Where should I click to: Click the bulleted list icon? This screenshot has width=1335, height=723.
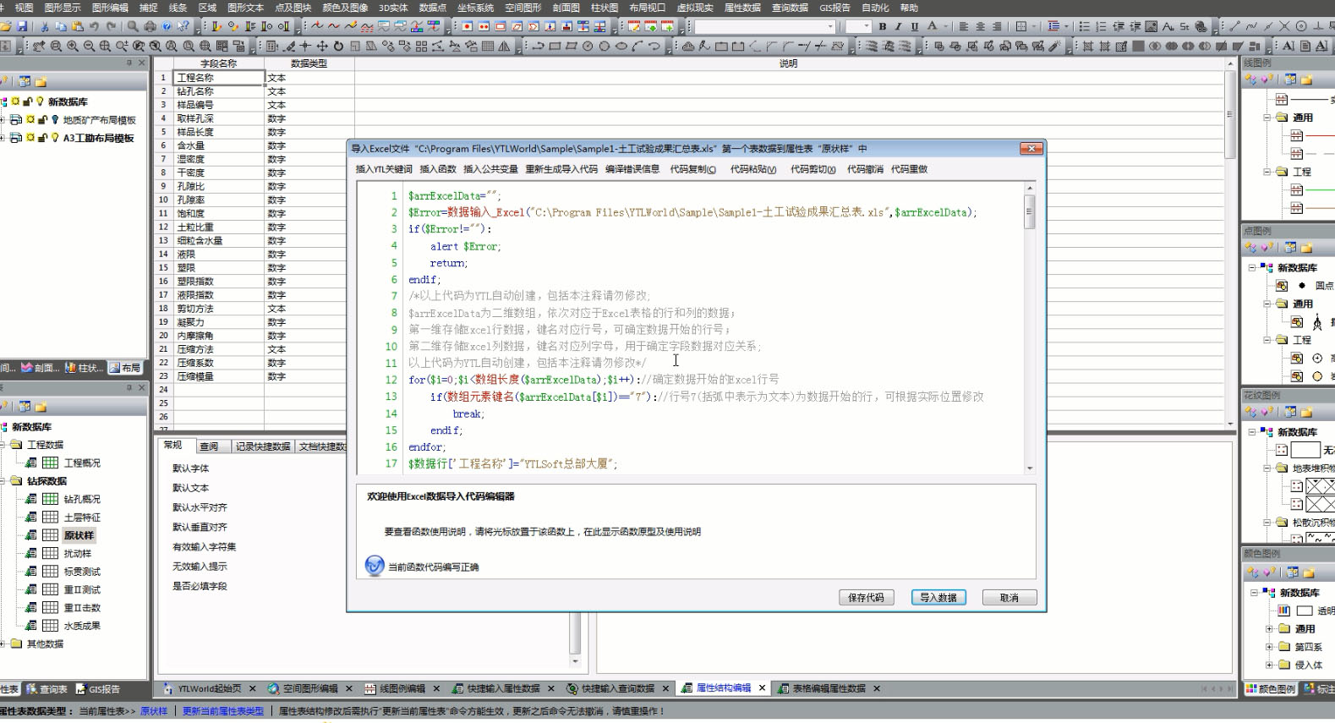coord(1085,26)
